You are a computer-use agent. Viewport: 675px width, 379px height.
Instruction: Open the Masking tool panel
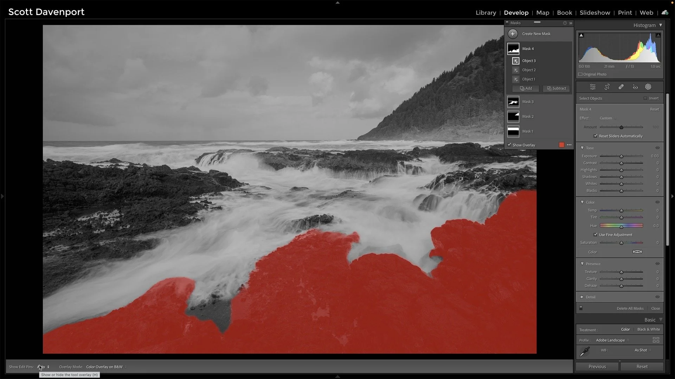coord(648,87)
